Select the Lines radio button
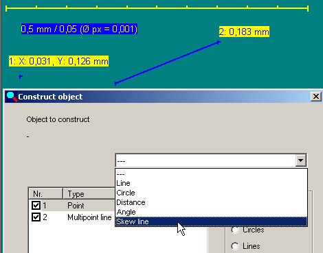Viewport: 323px width, 253px height. (x=235, y=246)
